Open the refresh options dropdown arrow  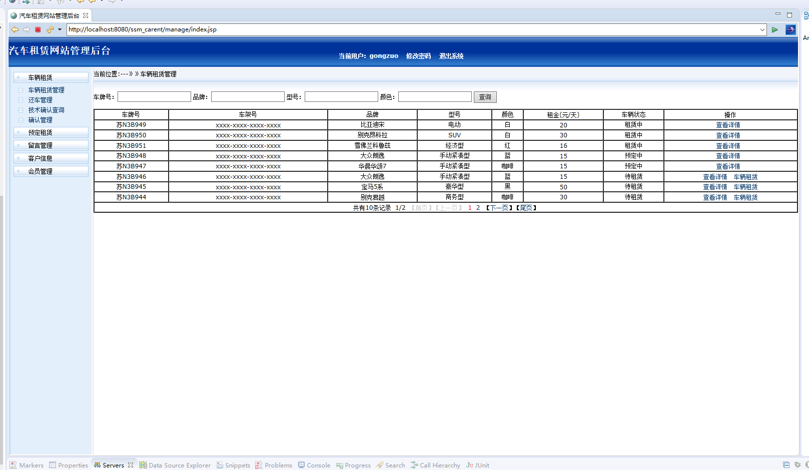60,29
